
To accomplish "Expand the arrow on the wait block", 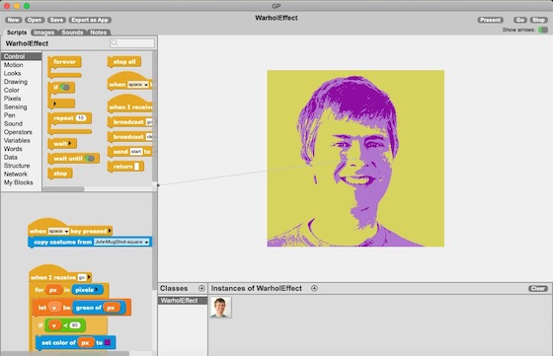I will (x=70, y=143).
